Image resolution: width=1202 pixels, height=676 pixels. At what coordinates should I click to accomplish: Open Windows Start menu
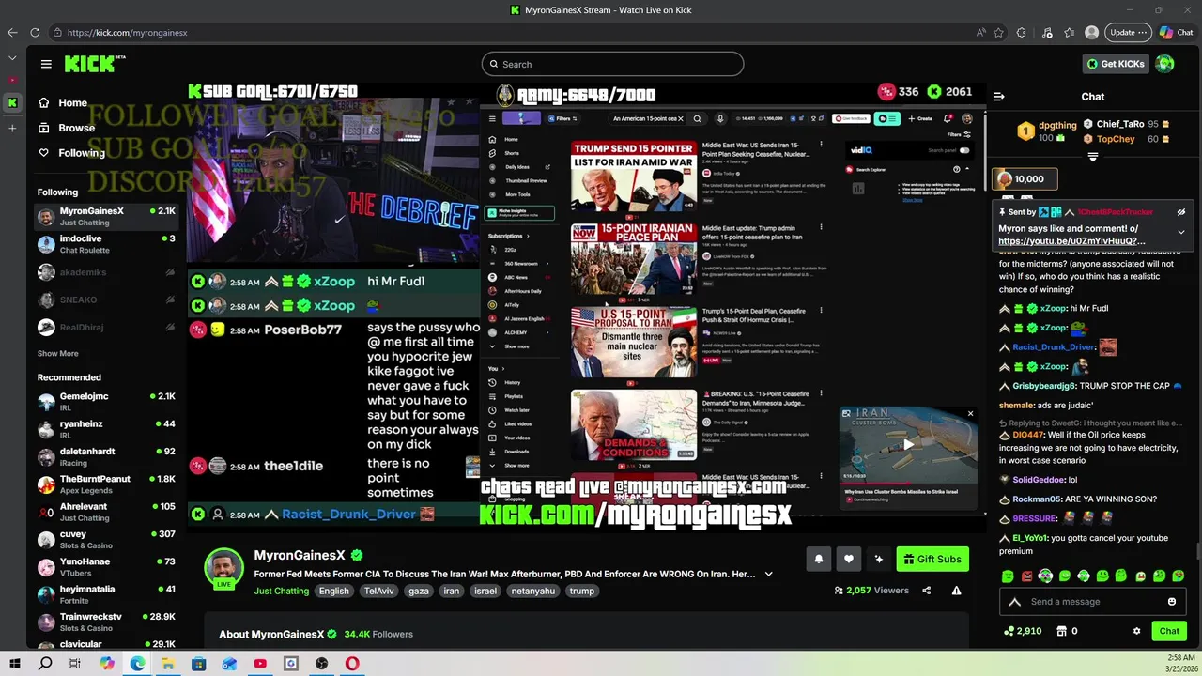click(14, 664)
